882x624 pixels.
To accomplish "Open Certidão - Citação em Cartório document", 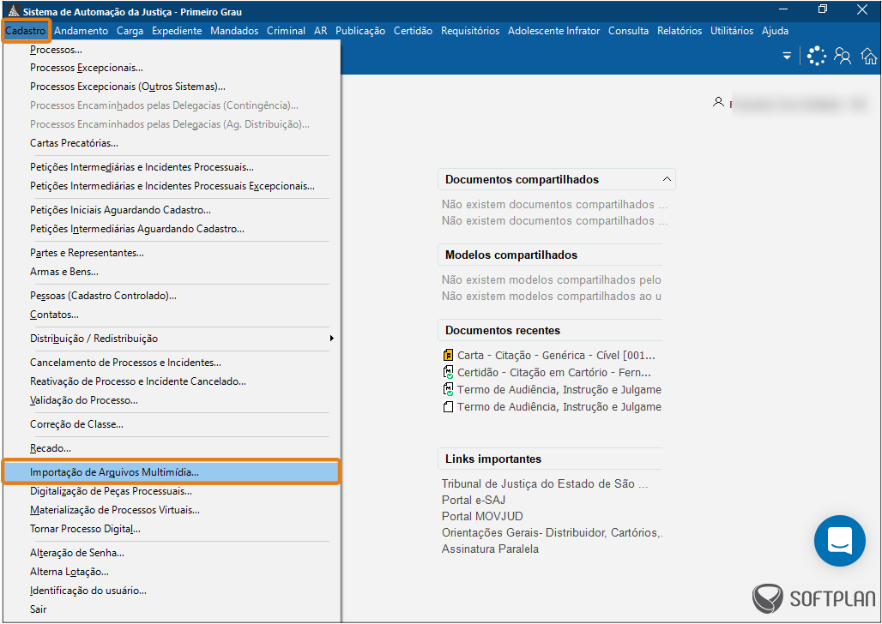I will [553, 373].
